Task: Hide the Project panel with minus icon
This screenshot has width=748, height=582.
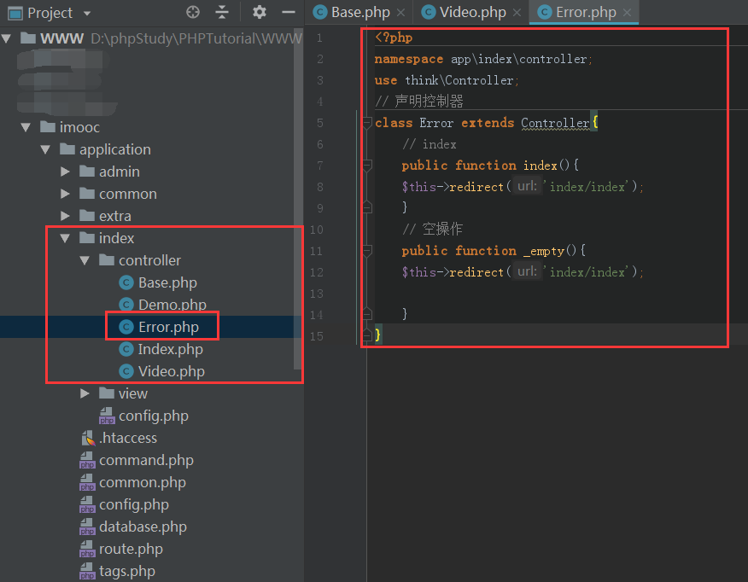Action: (x=289, y=12)
